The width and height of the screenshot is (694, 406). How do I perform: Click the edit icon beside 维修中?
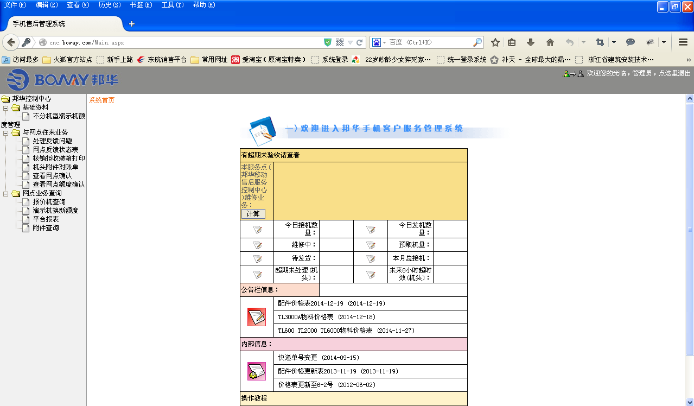tap(257, 245)
